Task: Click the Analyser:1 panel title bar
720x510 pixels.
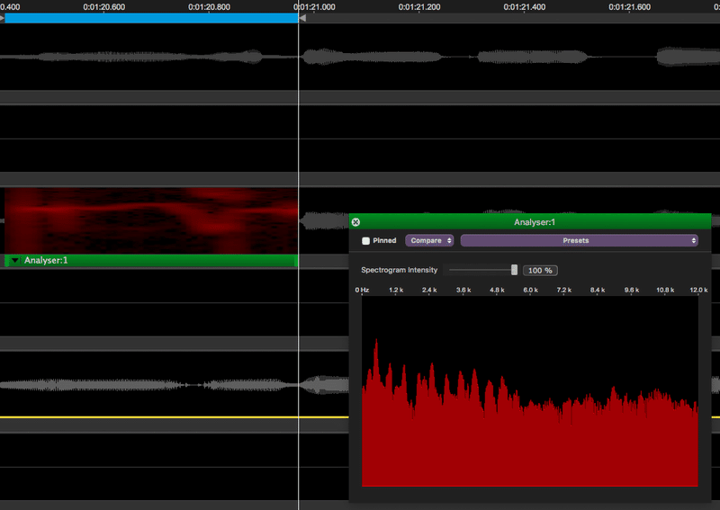Action: click(534, 222)
